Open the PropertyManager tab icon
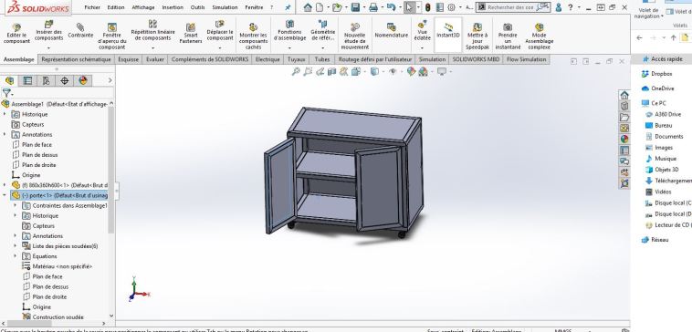Image resolution: width=692 pixels, height=332 pixels. coord(27,80)
